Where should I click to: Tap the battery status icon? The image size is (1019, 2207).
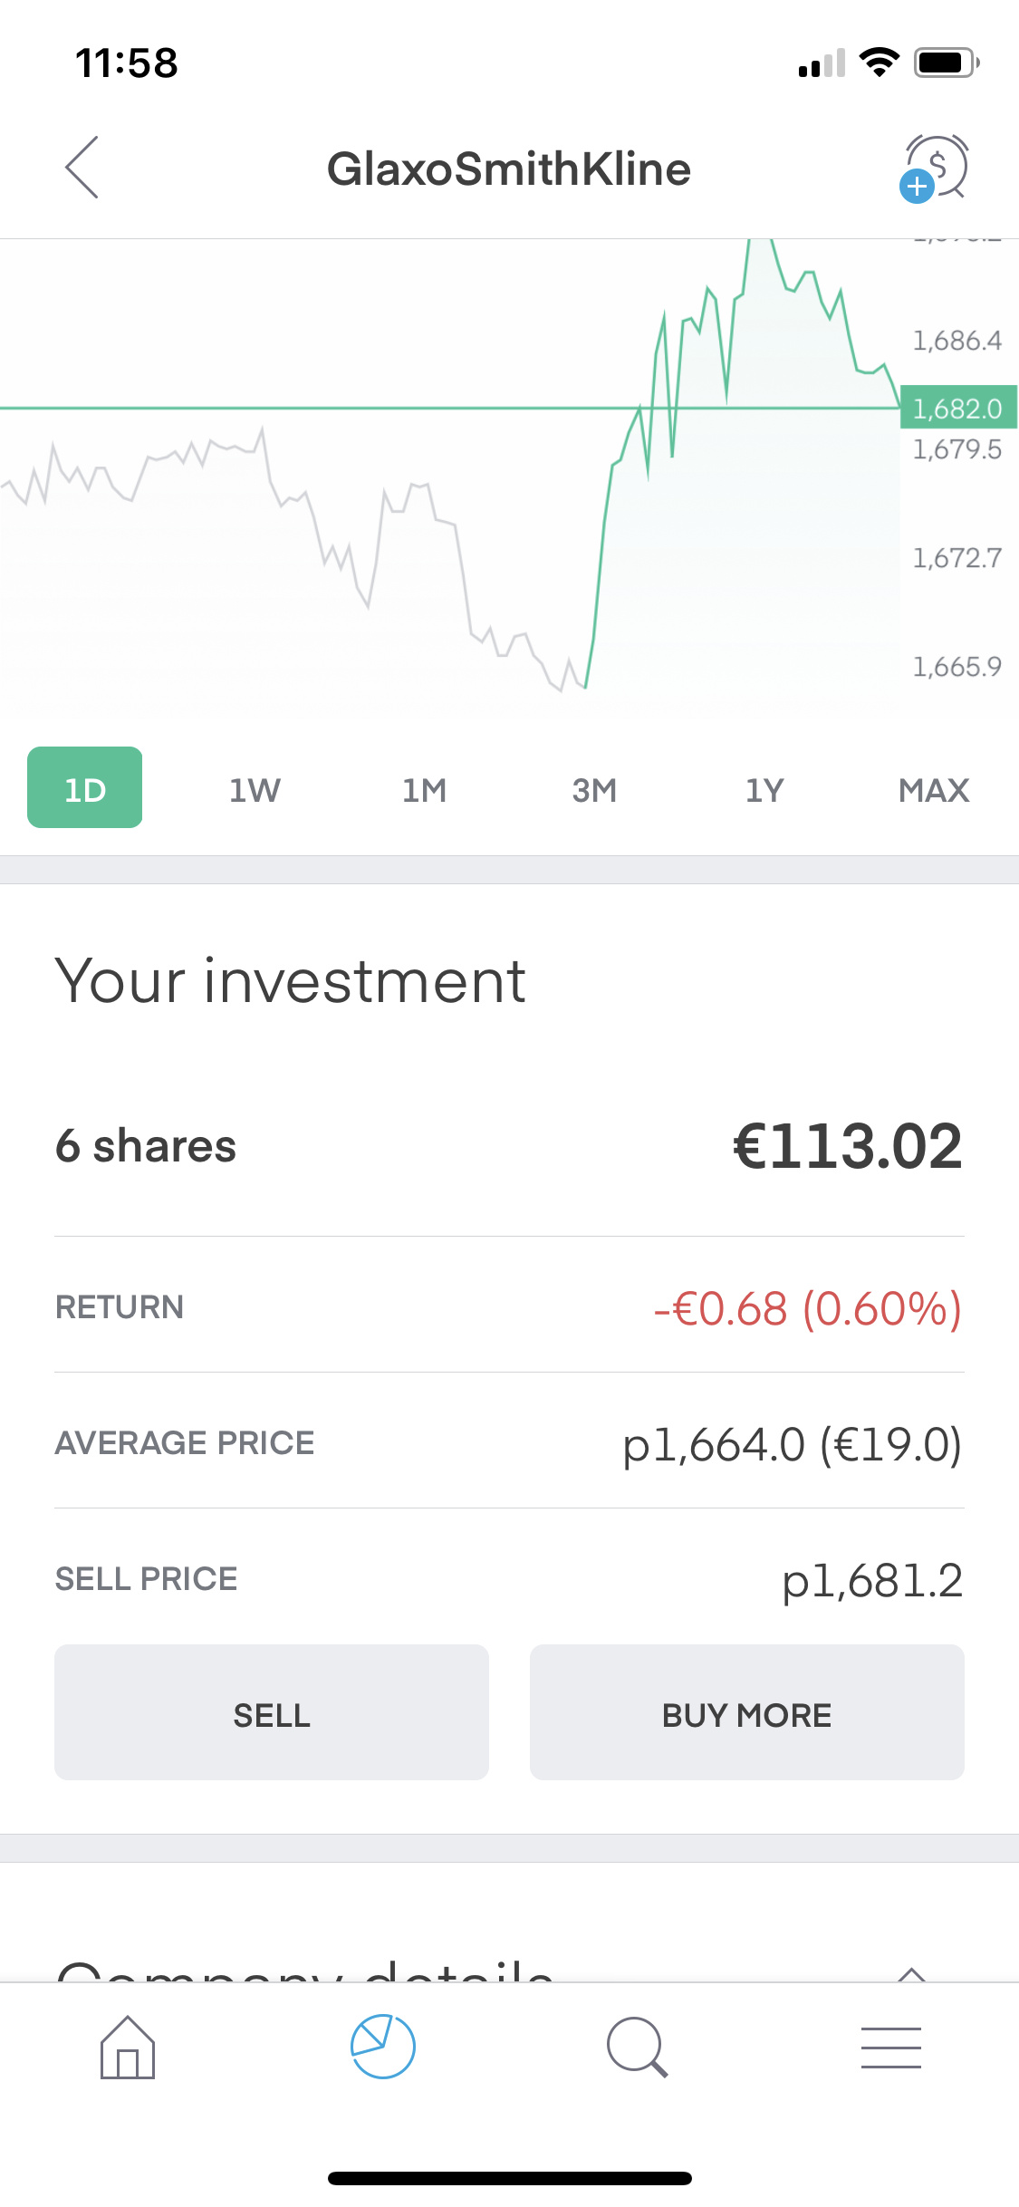(x=946, y=63)
